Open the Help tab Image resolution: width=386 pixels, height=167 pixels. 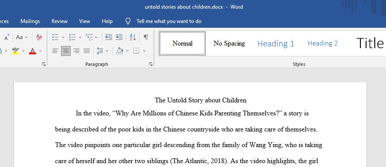click(x=107, y=21)
